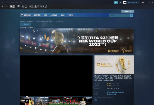
Task: Switch to the 社区 tab
Action: pos(25,6)
